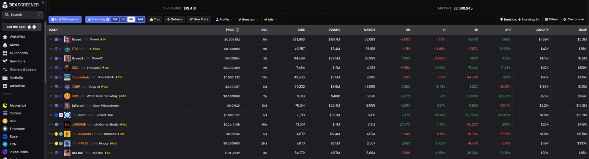Select the 6H trending timeframe button
The image size is (589, 159).
click(x=131, y=19)
